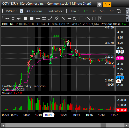Select the outline rounded rectangle tool
The image size is (129, 128).
[x=94, y=18]
